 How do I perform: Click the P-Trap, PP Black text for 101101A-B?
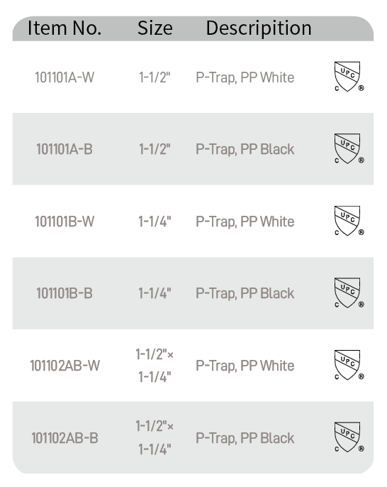tap(245, 150)
